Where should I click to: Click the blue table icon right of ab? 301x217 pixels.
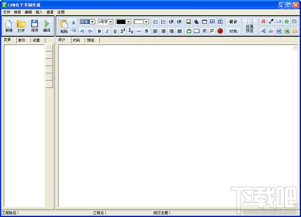pos(220,22)
